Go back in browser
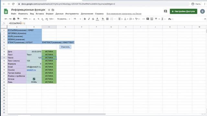The height and width of the screenshot is (116, 207). (x=4, y=4)
